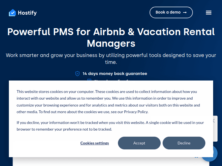
Task: Accept the website cookies
Action: (x=139, y=143)
